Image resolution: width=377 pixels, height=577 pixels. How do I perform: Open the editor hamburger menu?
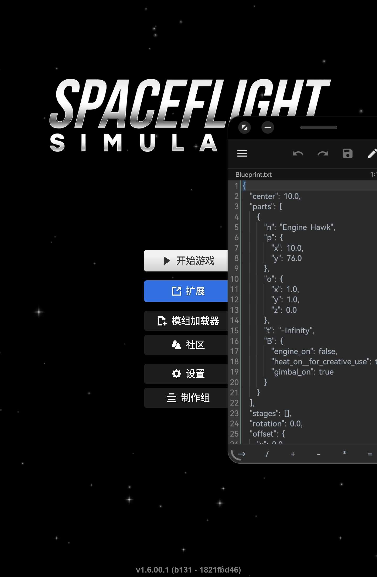click(242, 153)
